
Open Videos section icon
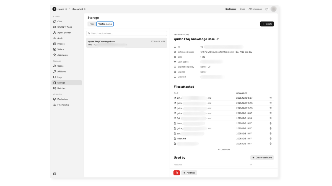(x=55, y=49)
